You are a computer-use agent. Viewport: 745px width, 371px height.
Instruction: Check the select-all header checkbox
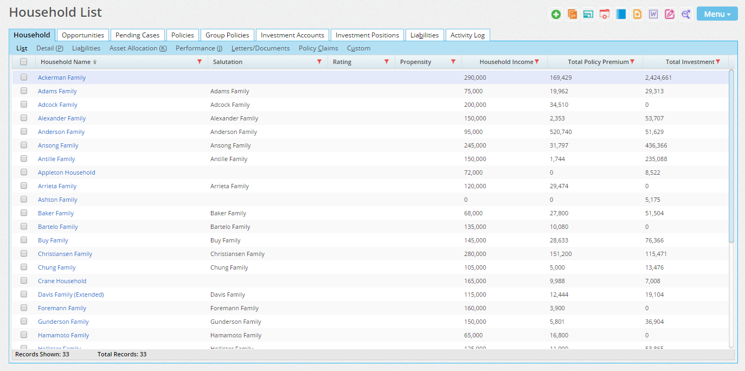[24, 62]
